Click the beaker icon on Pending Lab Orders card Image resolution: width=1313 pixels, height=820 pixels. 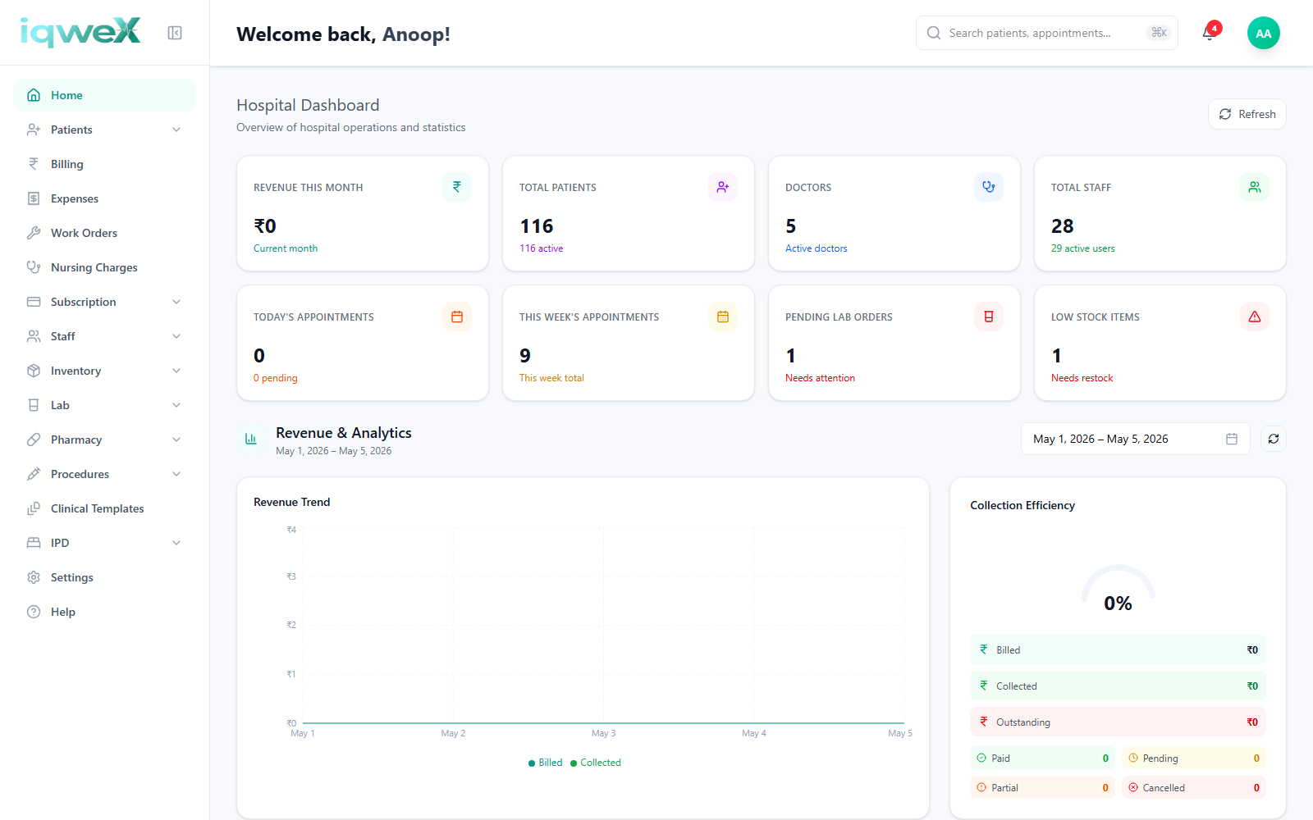tap(989, 317)
